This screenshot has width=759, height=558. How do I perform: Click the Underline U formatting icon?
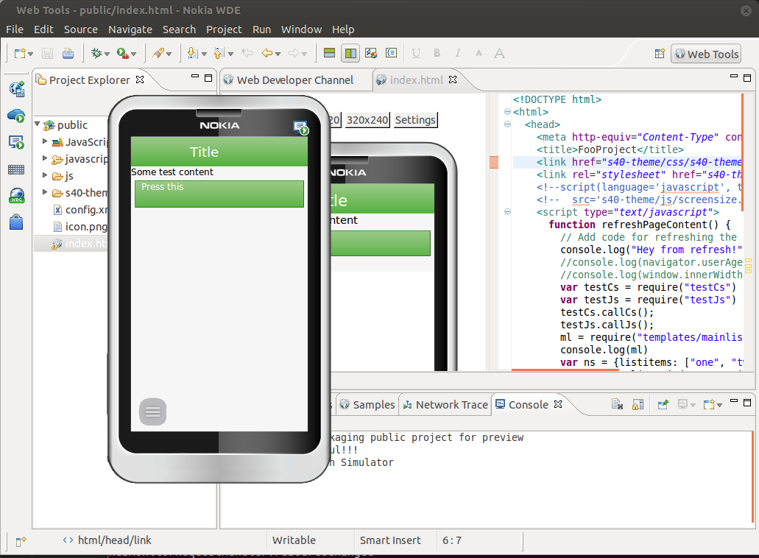[x=416, y=53]
